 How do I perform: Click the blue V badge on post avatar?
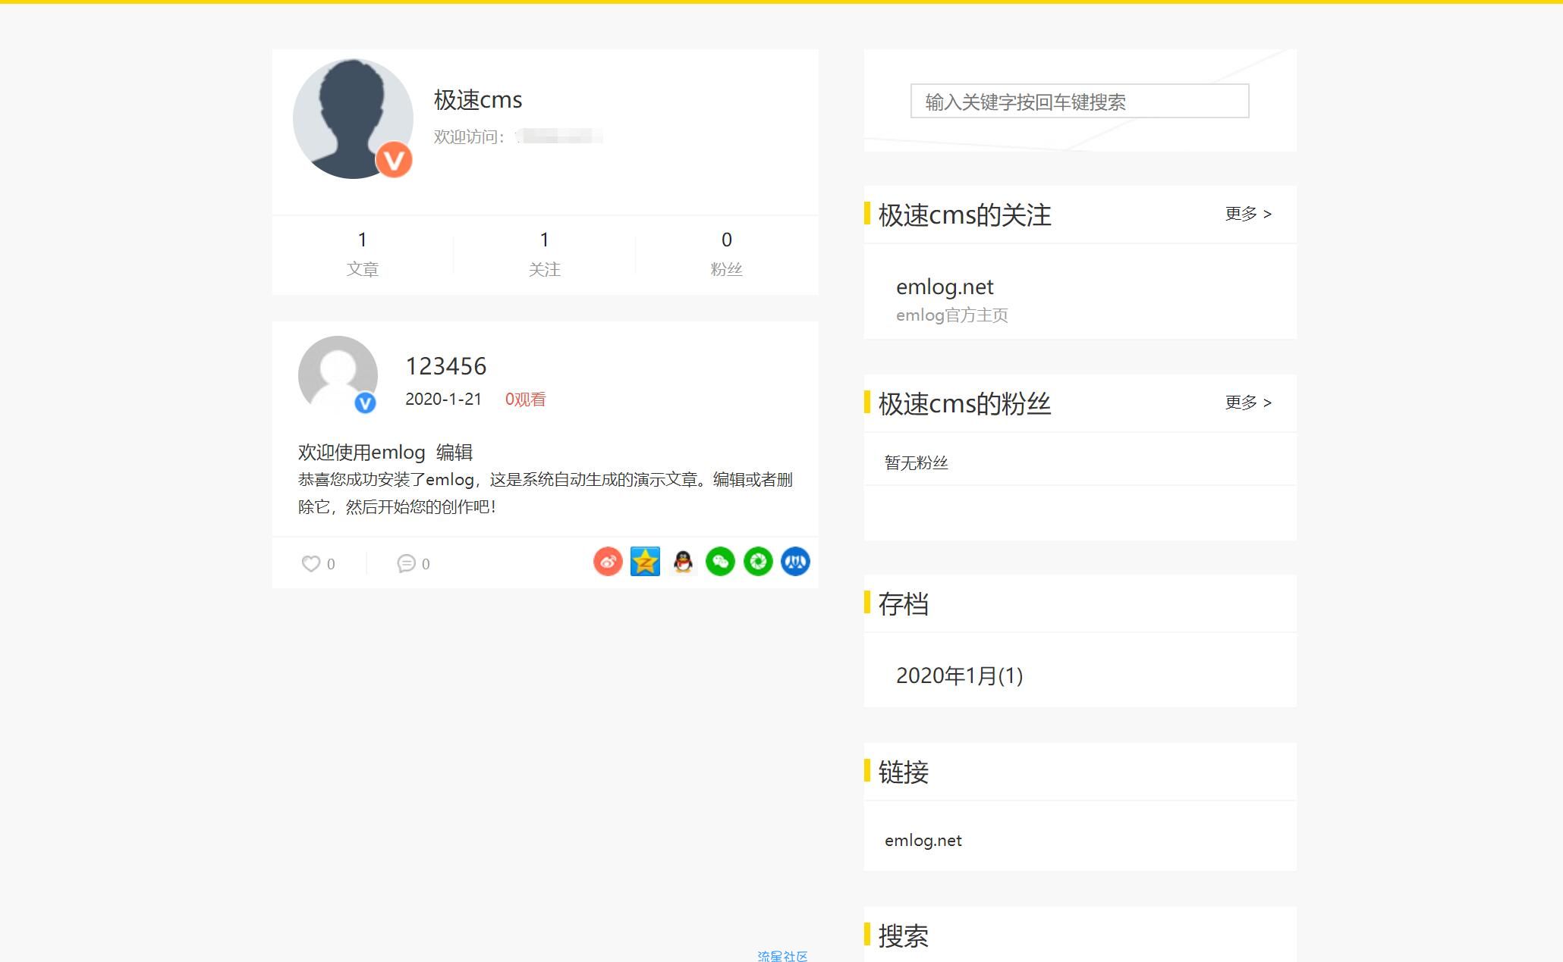click(x=365, y=403)
